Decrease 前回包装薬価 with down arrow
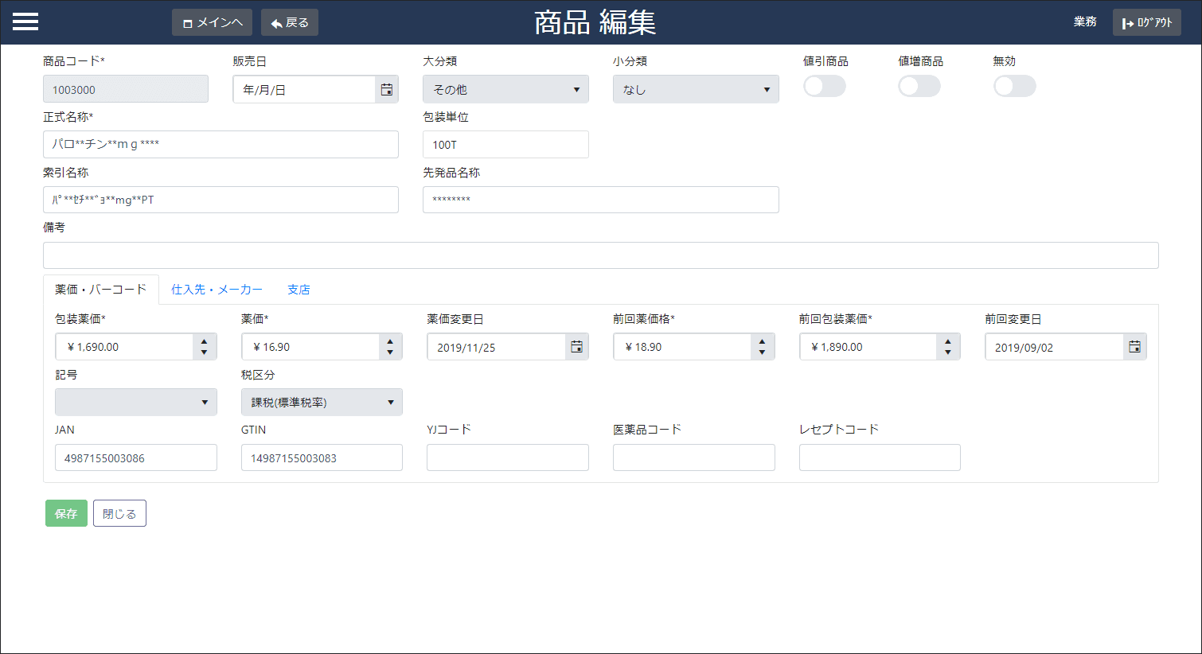This screenshot has height=654, width=1202. (948, 352)
